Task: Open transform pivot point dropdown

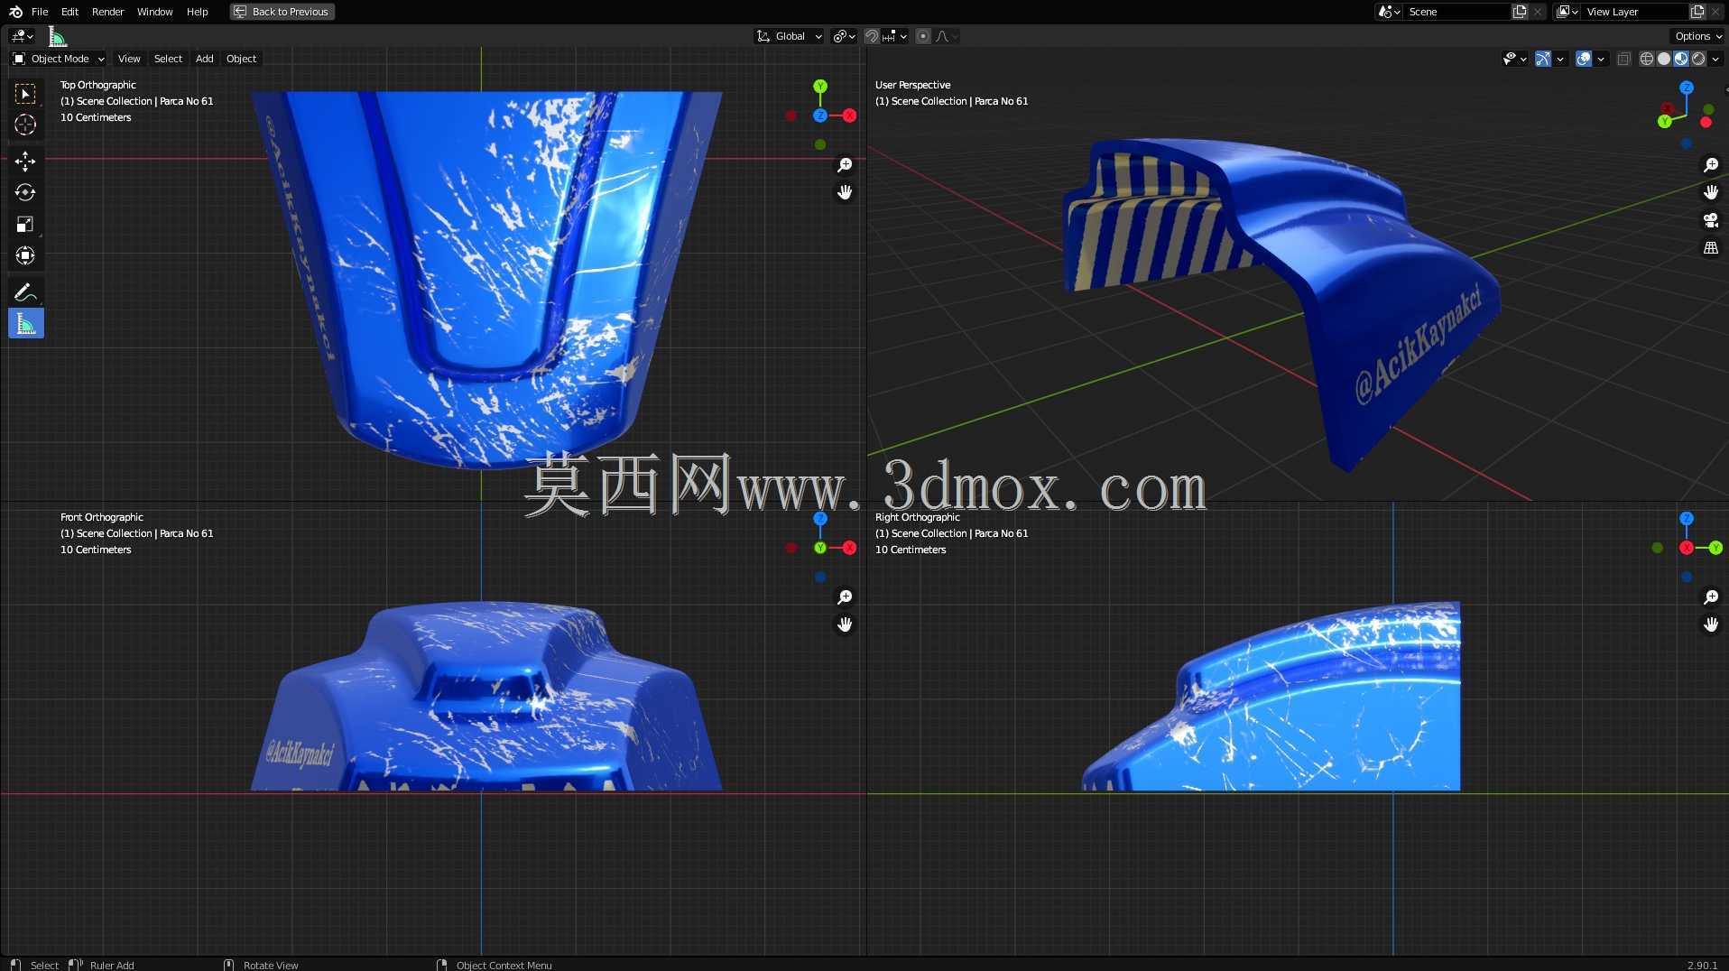Action: [x=845, y=36]
